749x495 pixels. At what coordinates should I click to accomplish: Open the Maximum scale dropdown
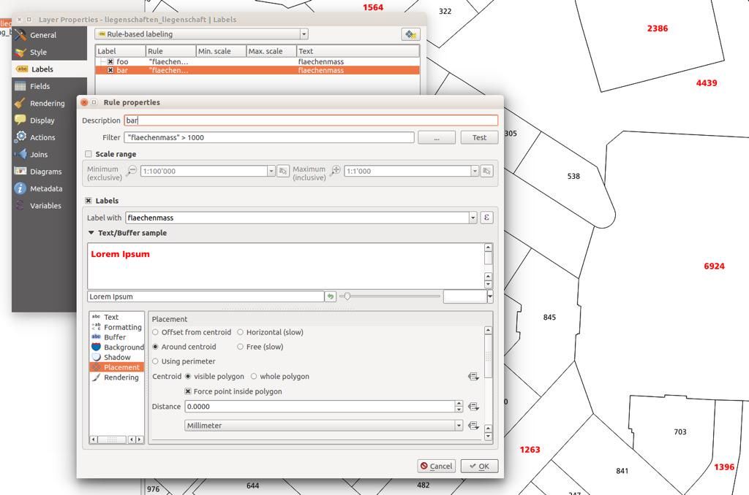pos(474,171)
